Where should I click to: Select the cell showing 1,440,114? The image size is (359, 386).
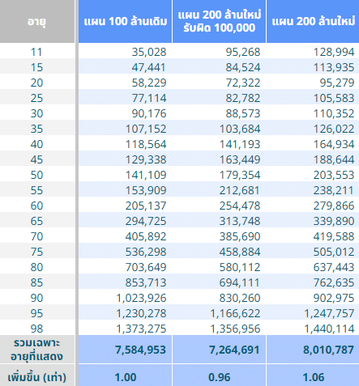click(313, 329)
